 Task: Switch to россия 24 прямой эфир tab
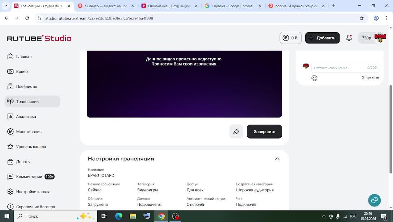tap(296, 6)
